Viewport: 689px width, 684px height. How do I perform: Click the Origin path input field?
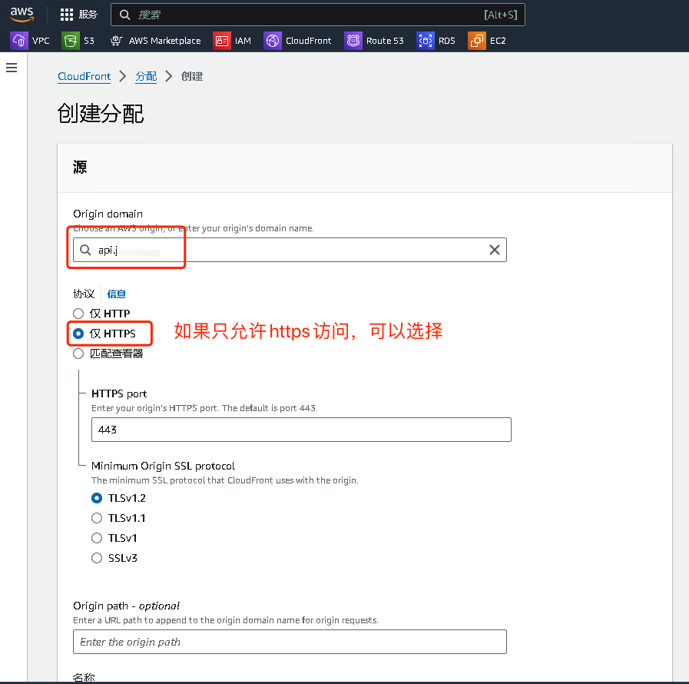pos(290,642)
